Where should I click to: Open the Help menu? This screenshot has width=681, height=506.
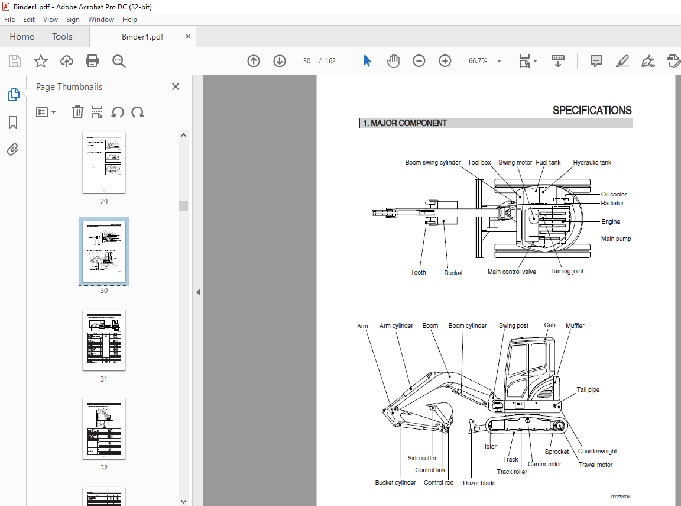tap(129, 20)
